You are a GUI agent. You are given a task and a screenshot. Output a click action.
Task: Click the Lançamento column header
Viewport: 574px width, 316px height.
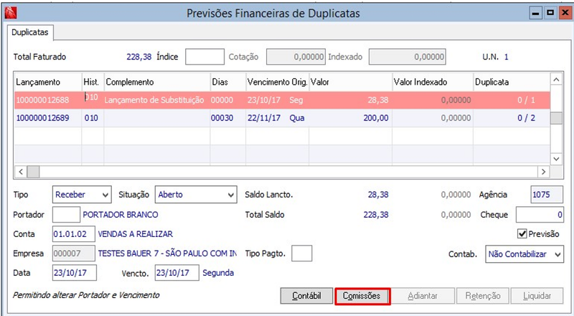click(x=48, y=82)
